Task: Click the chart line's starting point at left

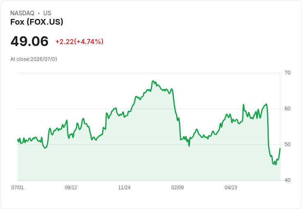Action: [x=18, y=139]
